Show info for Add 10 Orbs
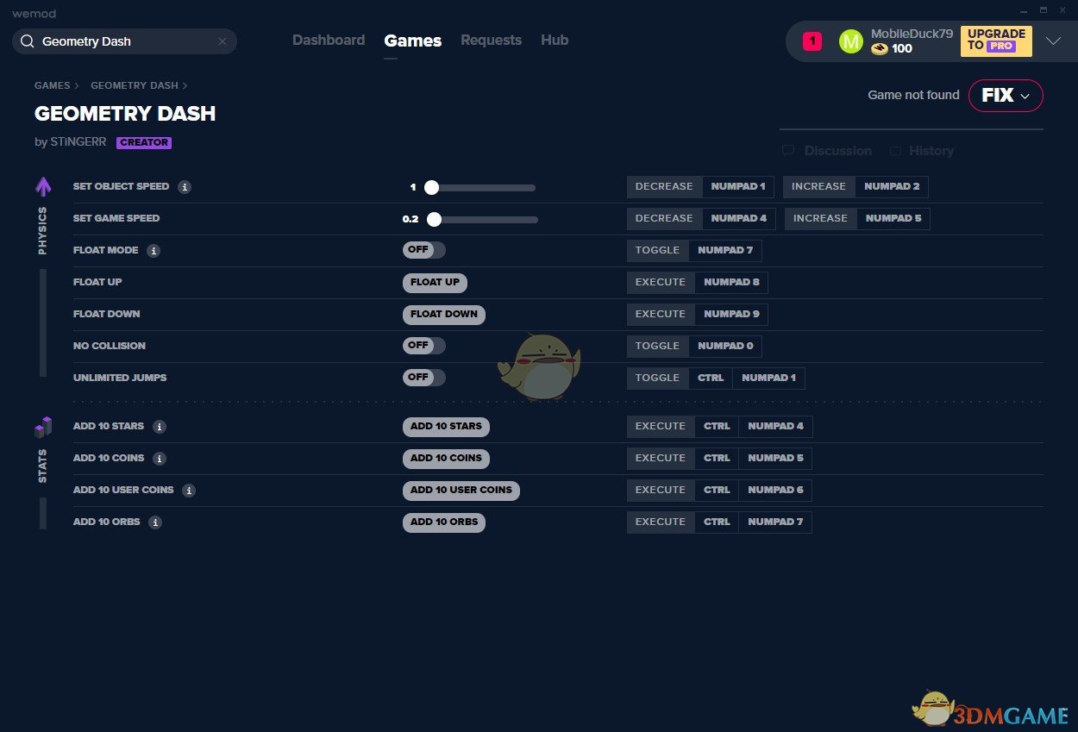The height and width of the screenshot is (732, 1078). coord(155,522)
